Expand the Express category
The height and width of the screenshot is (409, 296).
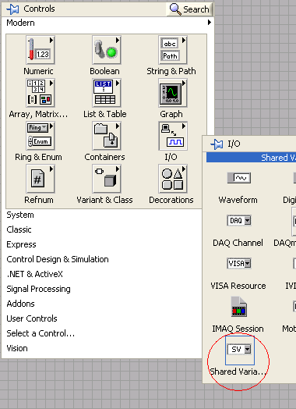point(21,244)
